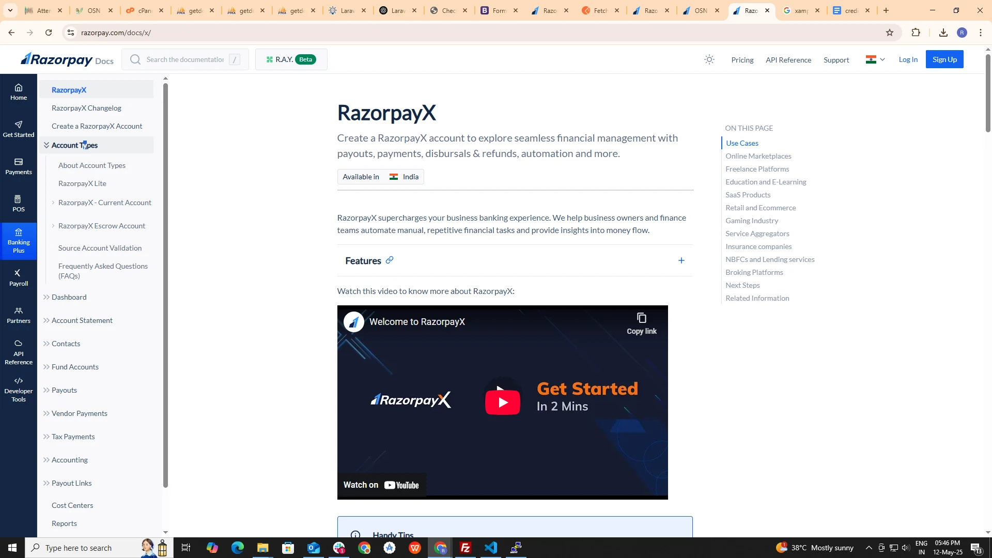This screenshot has height=558, width=992.
Task: Open the Payroll sidebar section
Action: (x=19, y=278)
